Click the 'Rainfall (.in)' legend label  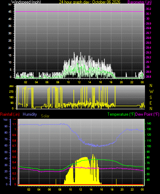pos(10,114)
